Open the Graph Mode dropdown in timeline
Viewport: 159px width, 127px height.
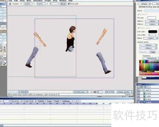(30, 101)
